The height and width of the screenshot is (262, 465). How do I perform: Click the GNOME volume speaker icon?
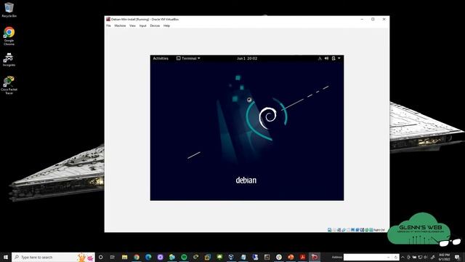point(326,58)
